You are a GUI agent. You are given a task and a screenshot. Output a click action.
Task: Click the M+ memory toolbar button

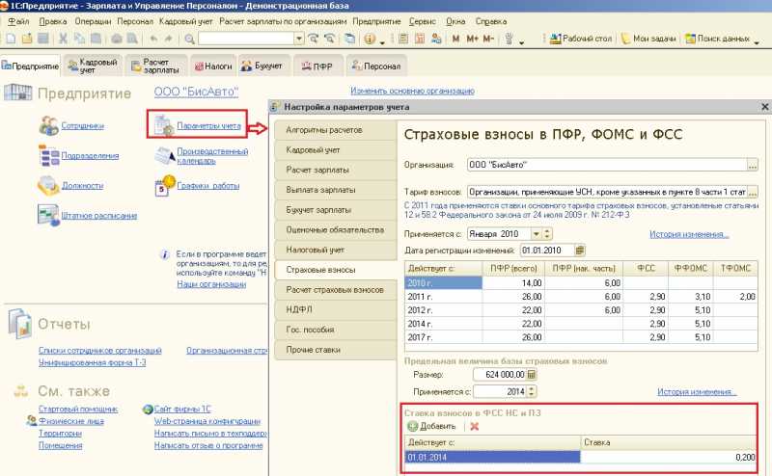[472, 39]
